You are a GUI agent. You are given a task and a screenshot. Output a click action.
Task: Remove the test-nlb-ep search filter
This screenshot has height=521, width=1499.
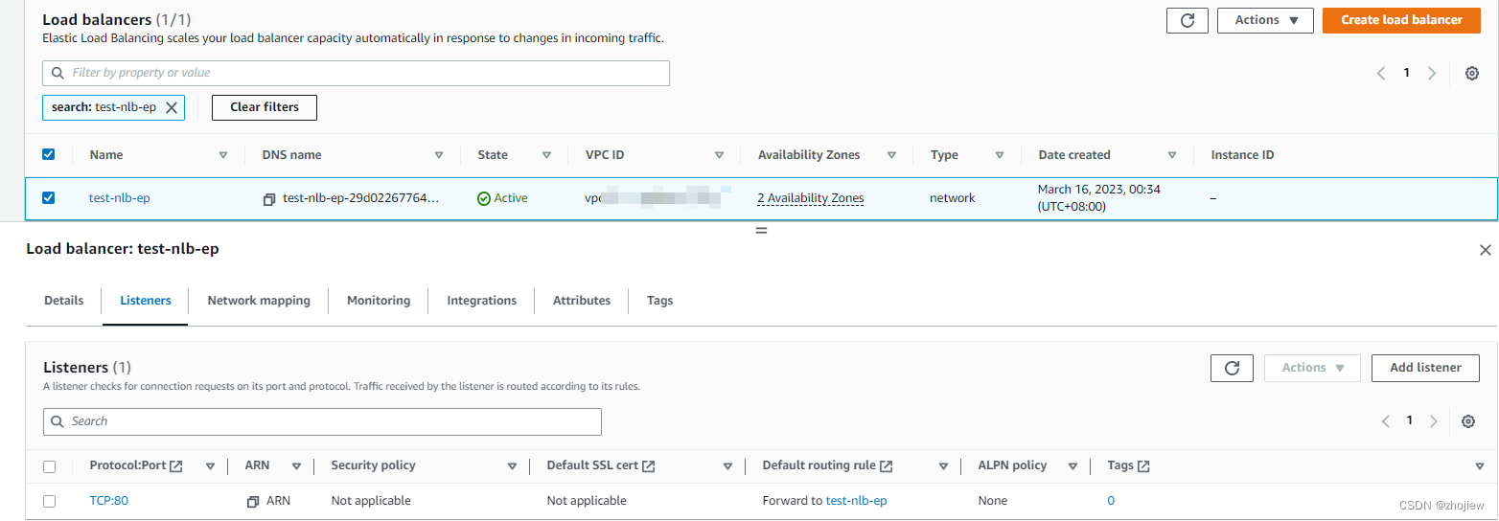pos(172,107)
